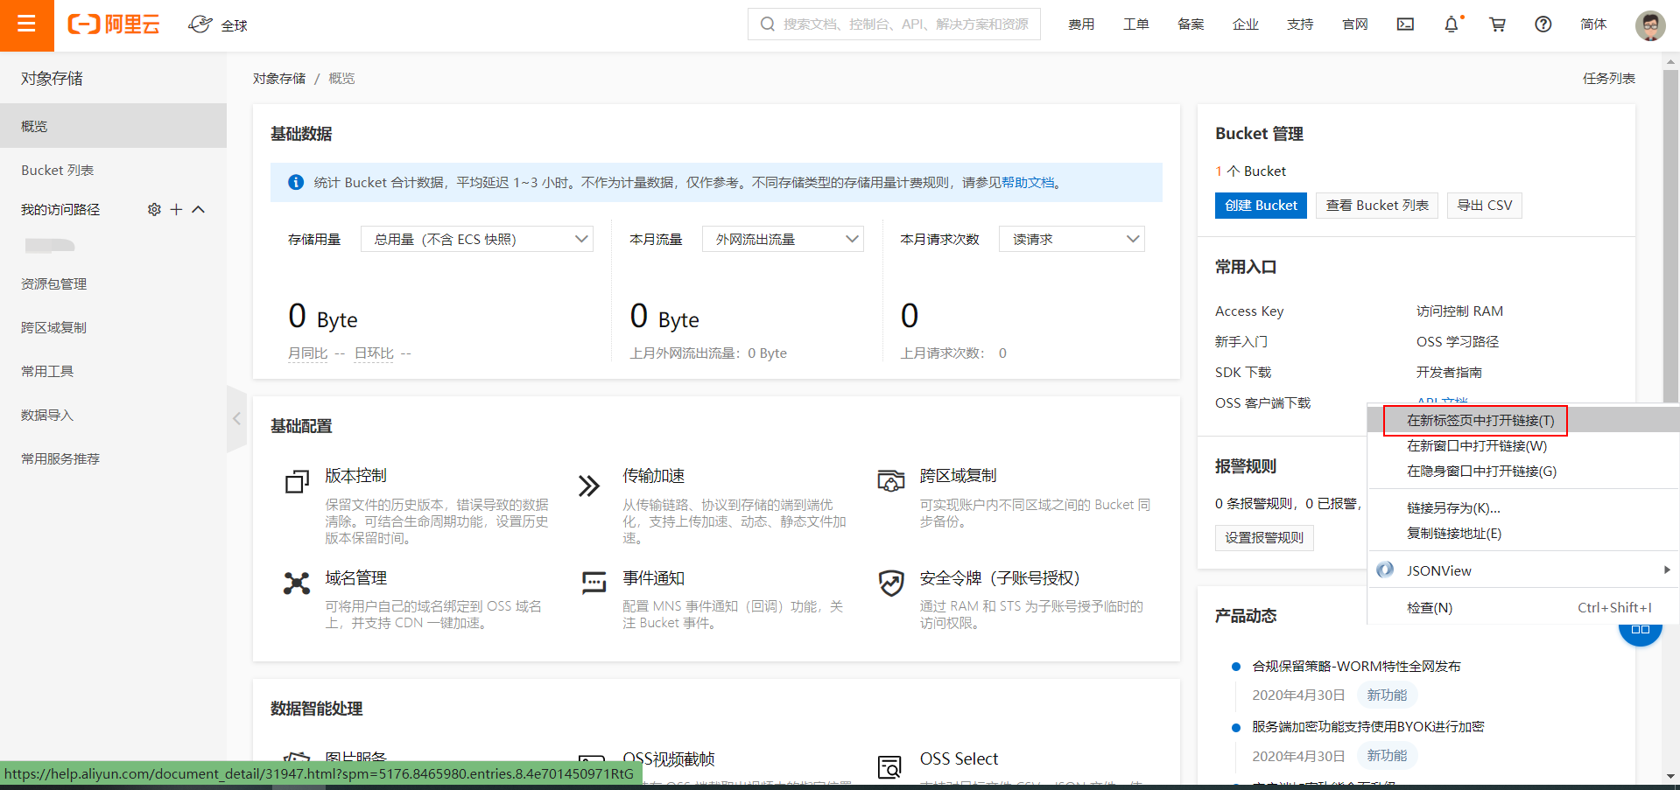Click the info icon in the notice banner

(296, 182)
